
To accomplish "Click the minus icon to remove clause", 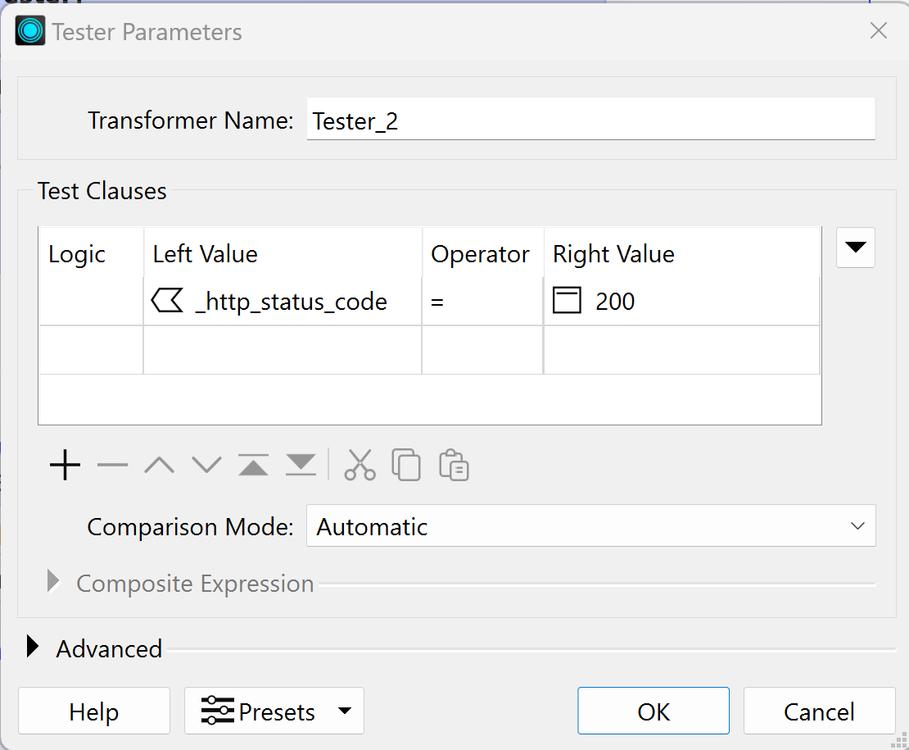I will 112,466.
